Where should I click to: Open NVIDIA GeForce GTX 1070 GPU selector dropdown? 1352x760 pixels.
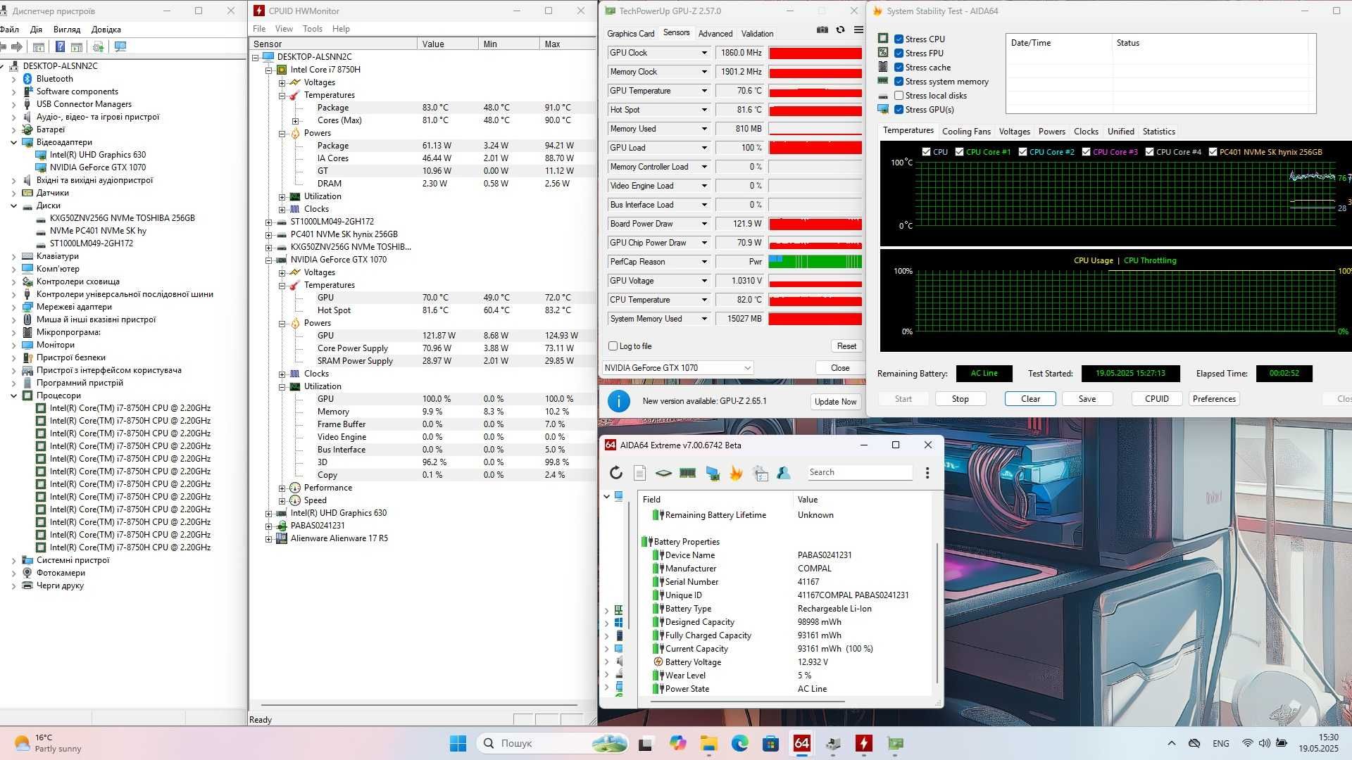(678, 368)
